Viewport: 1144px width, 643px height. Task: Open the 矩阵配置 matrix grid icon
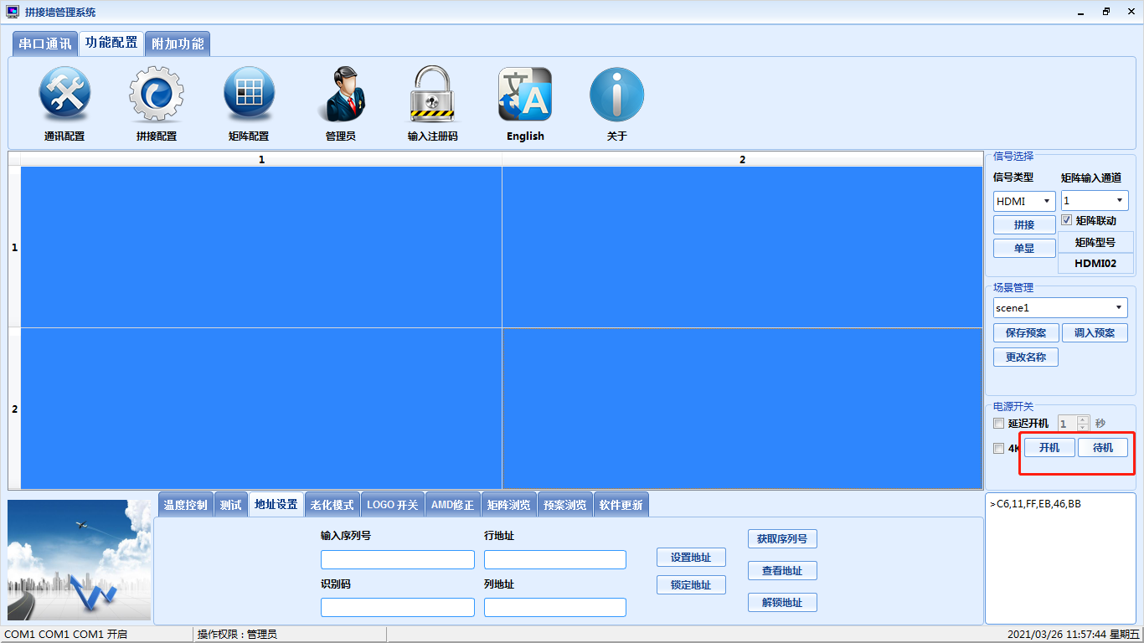[249, 95]
